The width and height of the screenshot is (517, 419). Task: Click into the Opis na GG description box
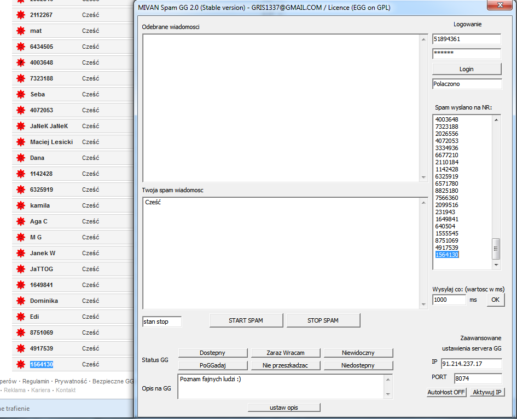click(281, 386)
